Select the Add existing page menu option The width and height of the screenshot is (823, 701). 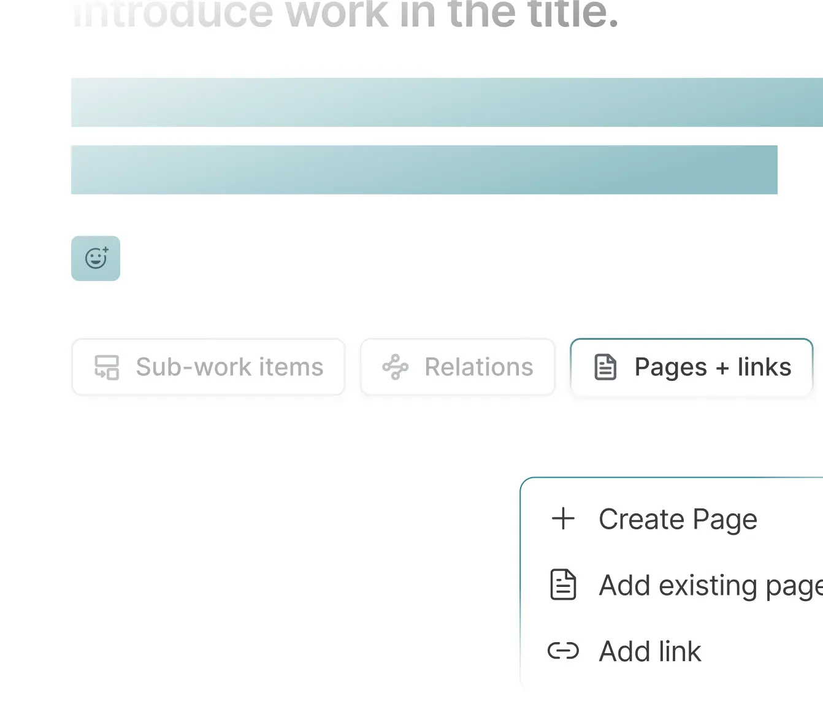[x=705, y=585]
